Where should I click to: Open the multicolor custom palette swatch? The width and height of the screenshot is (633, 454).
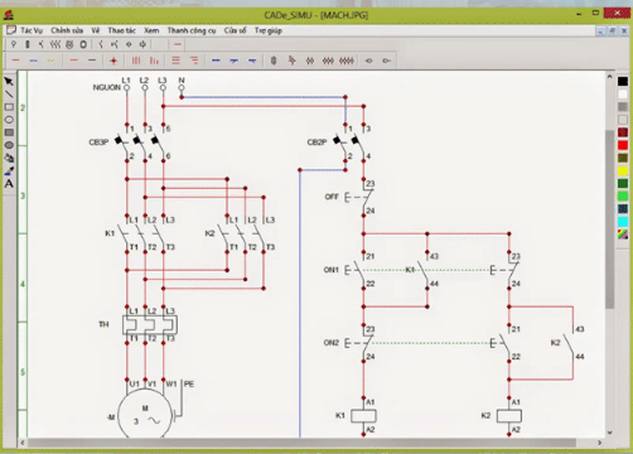pos(623,234)
